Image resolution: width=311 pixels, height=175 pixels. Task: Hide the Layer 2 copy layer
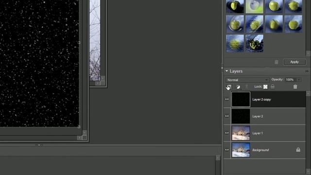click(x=227, y=99)
